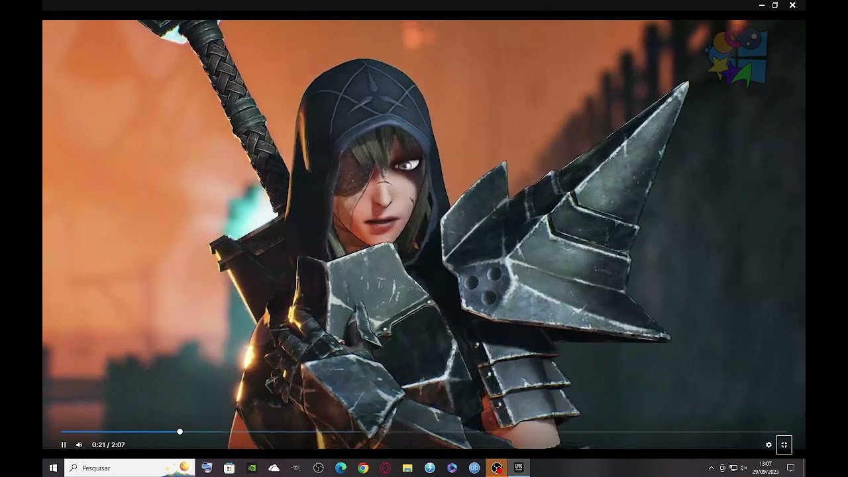This screenshot has height=477, width=848.
Task: Show hidden system tray icons
Action: (x=712, y=468)
